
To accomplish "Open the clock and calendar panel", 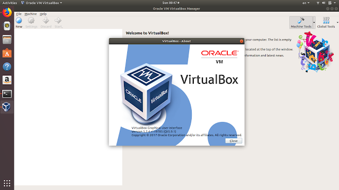I will pyautogui.click(x=171, y=3).
